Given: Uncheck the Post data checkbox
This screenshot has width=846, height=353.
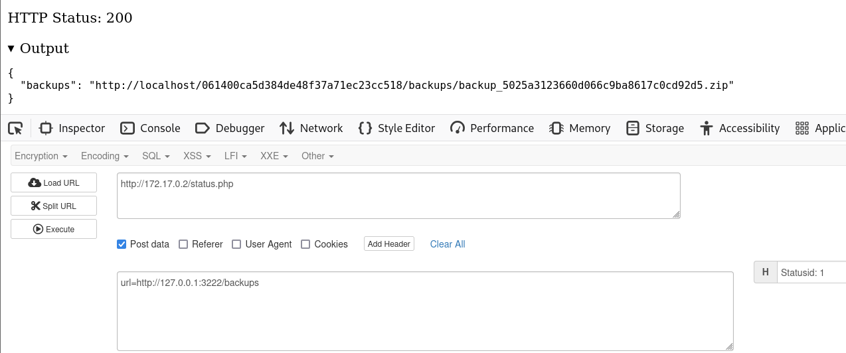Looking at the screenshot, I should click(122, 244).
